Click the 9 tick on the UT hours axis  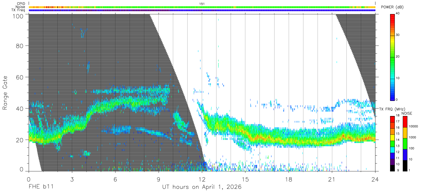(159, 179)
